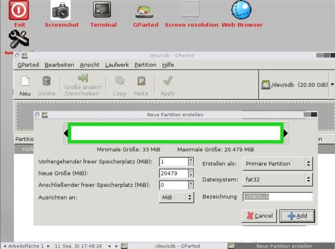Increase Vorhergehender freier Speicherplatz with up arrow
The width and height of the screenshot is (335, 249).
(x=191, y=160)
